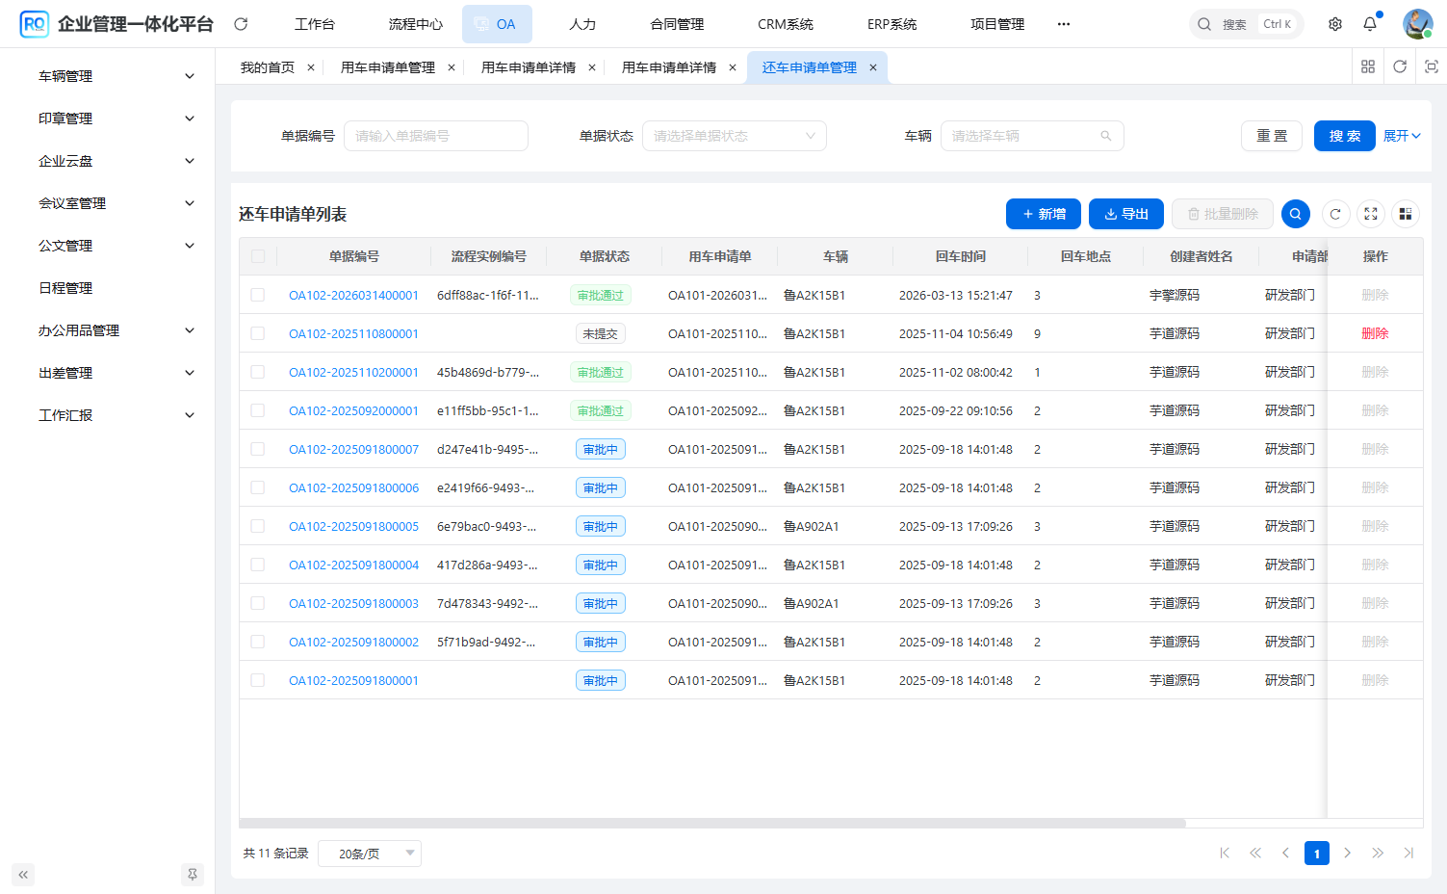This screenshot has height=894, width=1447.
Task: Go to the last page icon
Action: [1408, 853]
